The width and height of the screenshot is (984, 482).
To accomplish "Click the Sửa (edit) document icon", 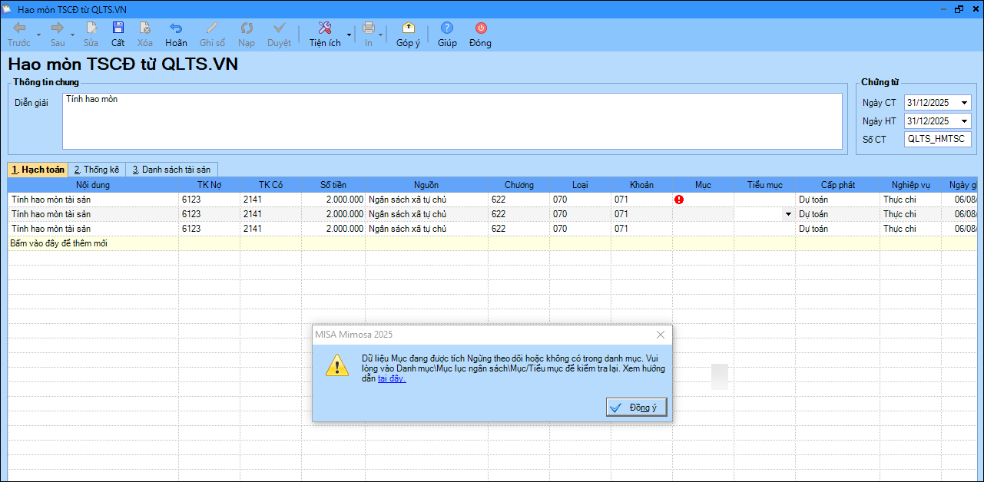I will (x=91, y=28).
